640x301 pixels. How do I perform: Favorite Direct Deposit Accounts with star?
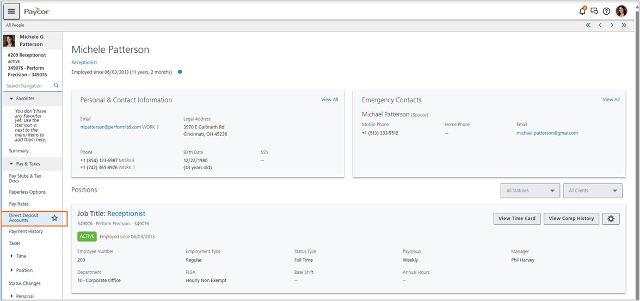tap(54, 218)
